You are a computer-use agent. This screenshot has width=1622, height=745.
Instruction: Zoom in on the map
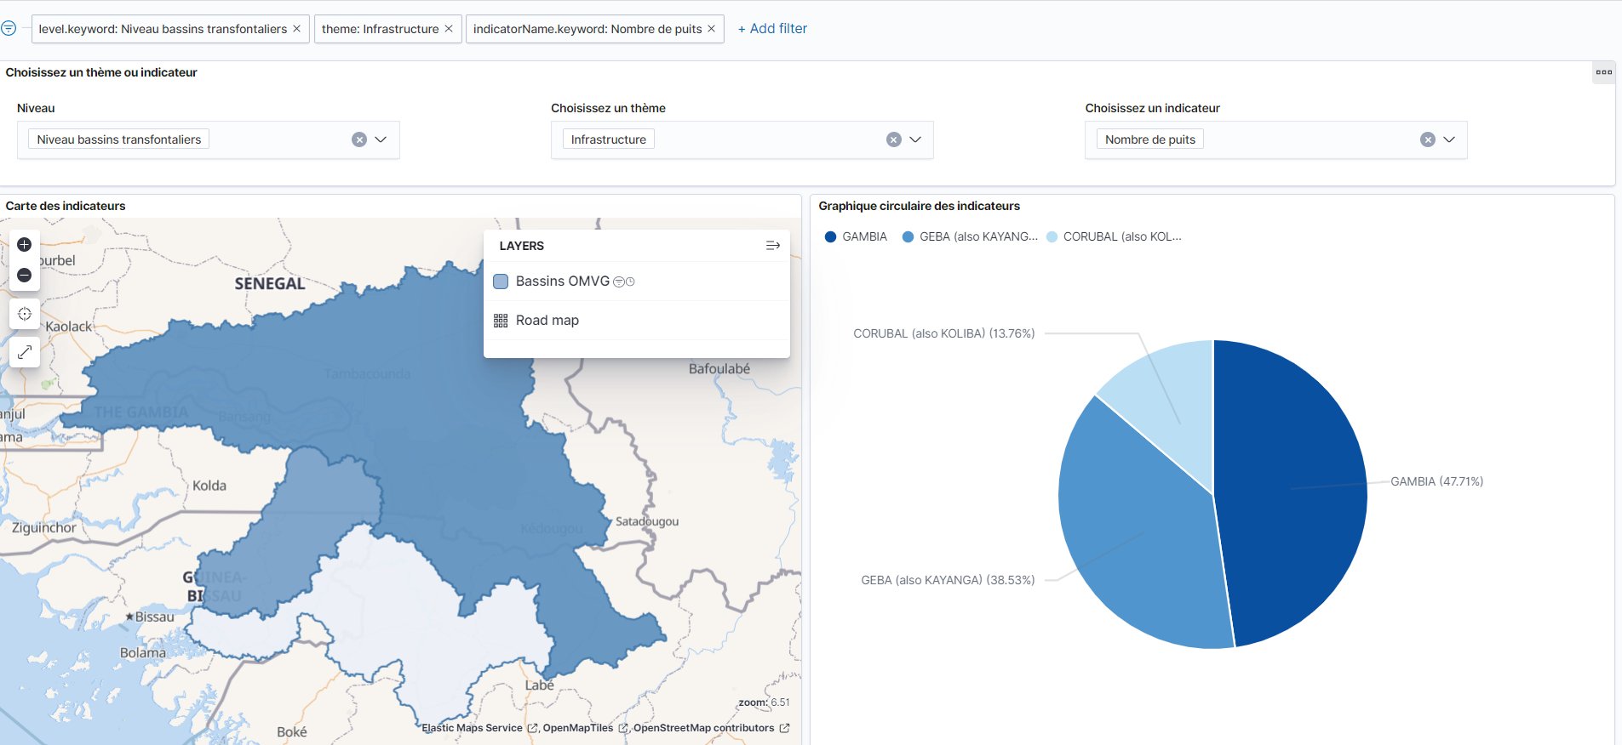coord(25,245)
